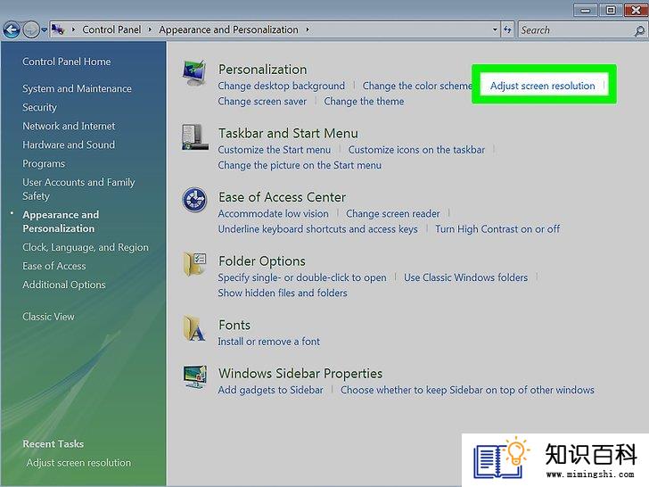Click Accommodate low vision

coord(273,214)
